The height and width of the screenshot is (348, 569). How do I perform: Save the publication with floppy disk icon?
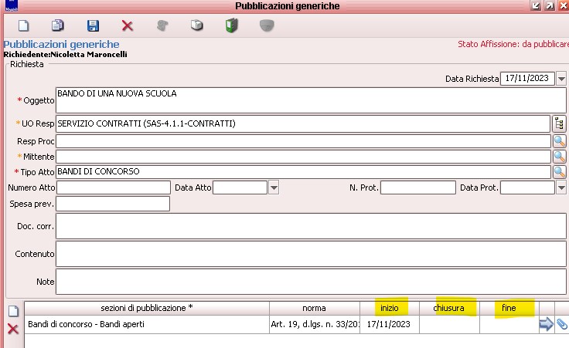93,25
